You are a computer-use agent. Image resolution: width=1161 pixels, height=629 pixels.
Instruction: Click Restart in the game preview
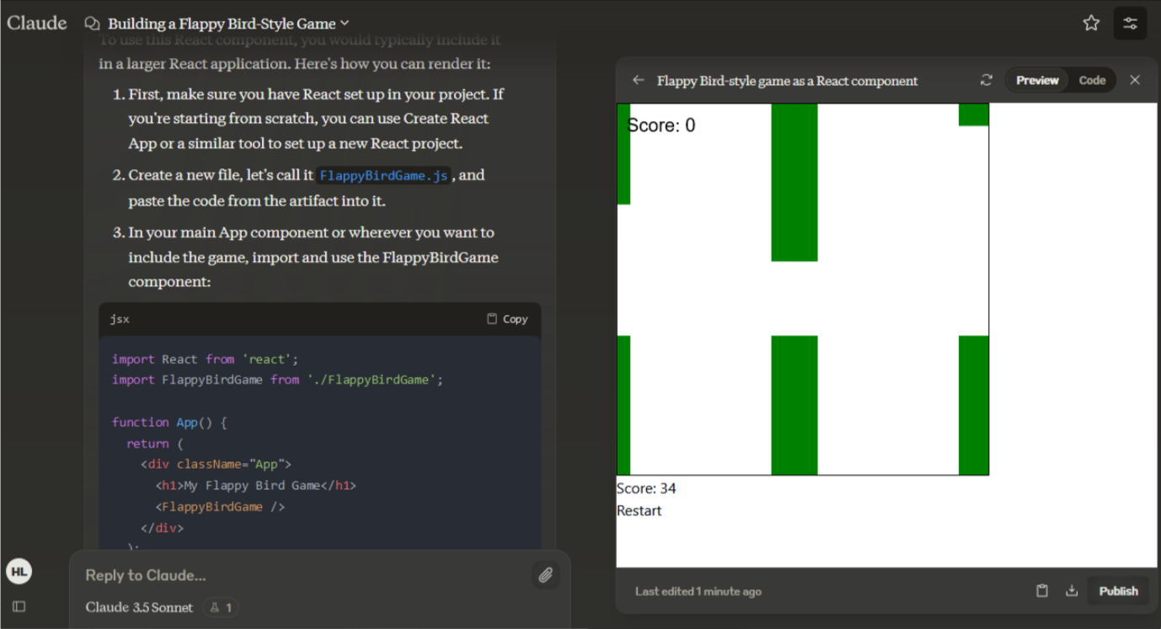point(639,510)
